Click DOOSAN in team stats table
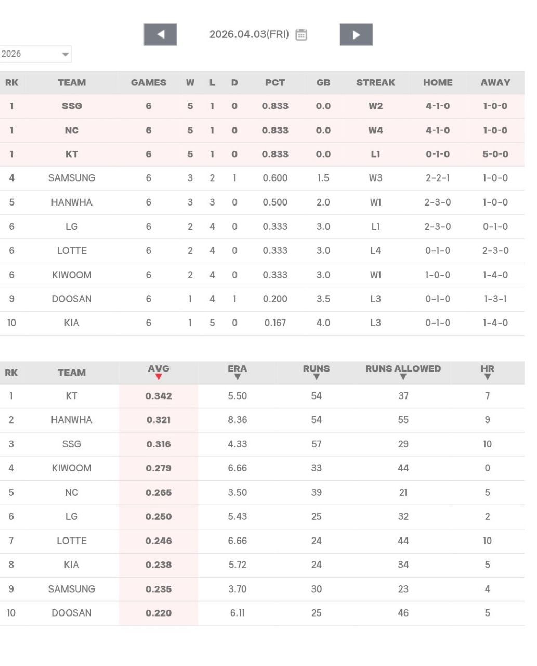 click(x=72, y=613)
